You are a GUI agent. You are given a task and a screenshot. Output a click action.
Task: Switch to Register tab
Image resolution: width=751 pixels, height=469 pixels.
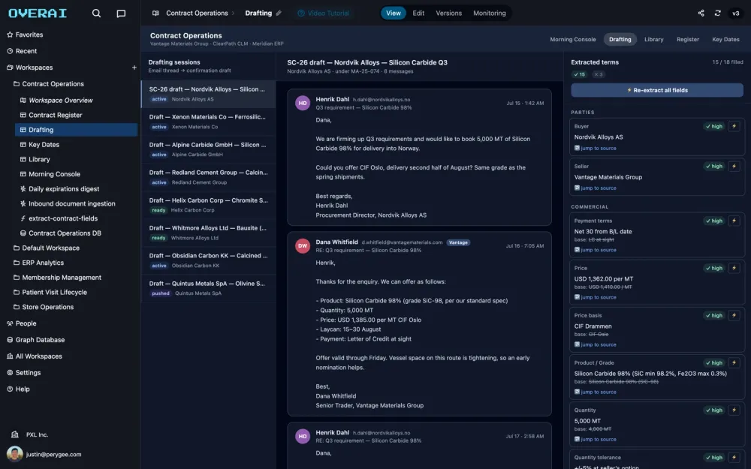click(688, 39)
